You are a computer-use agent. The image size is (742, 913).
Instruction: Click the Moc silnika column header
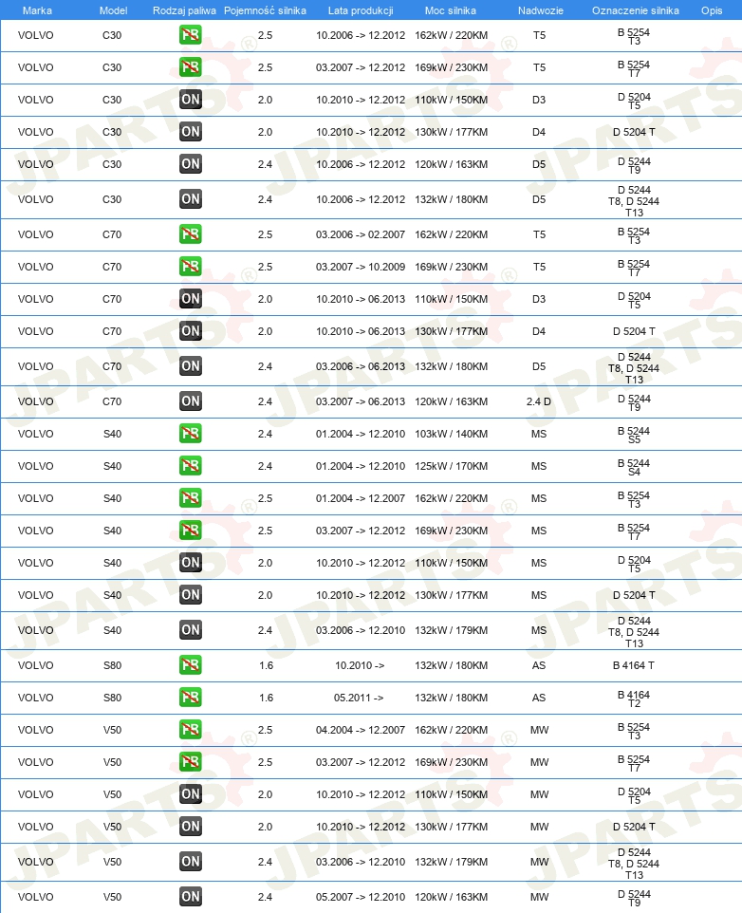pos(451,10)
